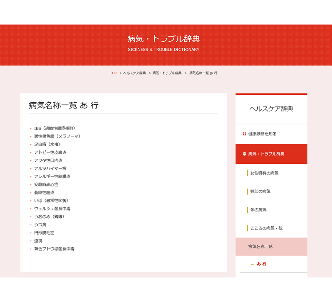Image resolution: width=332 pixels, height=302 pixels.
Task: Open the 円形脱毛症 entry
Action: pyautogui.click(x=44, y=233)
